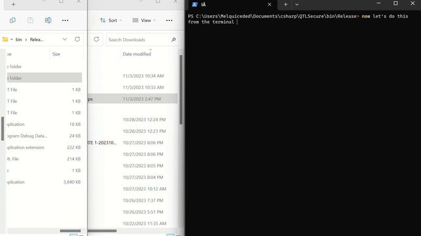Select the row dated 10/27/2023 8:05 PM

133,166
